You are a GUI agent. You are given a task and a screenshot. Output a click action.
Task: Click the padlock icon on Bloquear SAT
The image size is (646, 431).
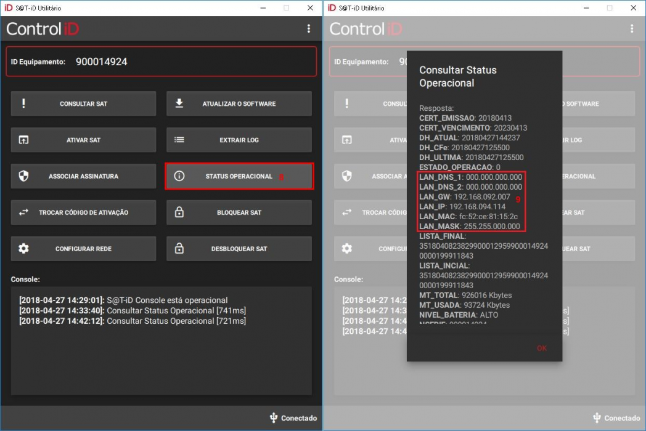coord(179,212)
